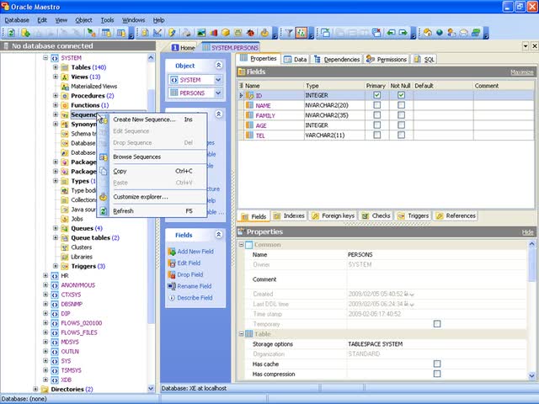Click the Maximize link in Fields header
This screenshot has height=404, width=539.
[521, 72]
